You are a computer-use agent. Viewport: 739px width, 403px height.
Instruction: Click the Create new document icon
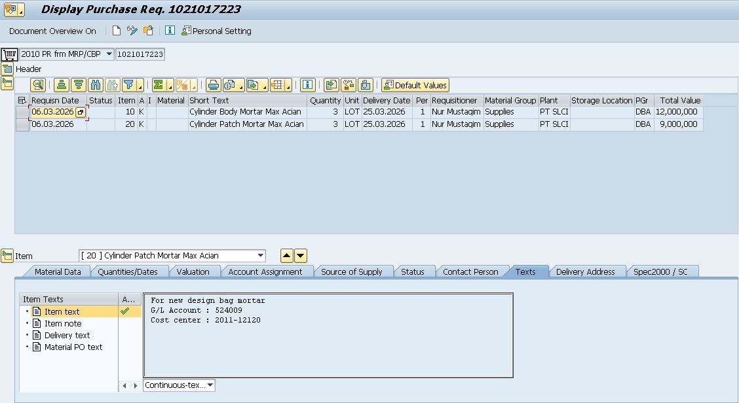pos(117,31)
